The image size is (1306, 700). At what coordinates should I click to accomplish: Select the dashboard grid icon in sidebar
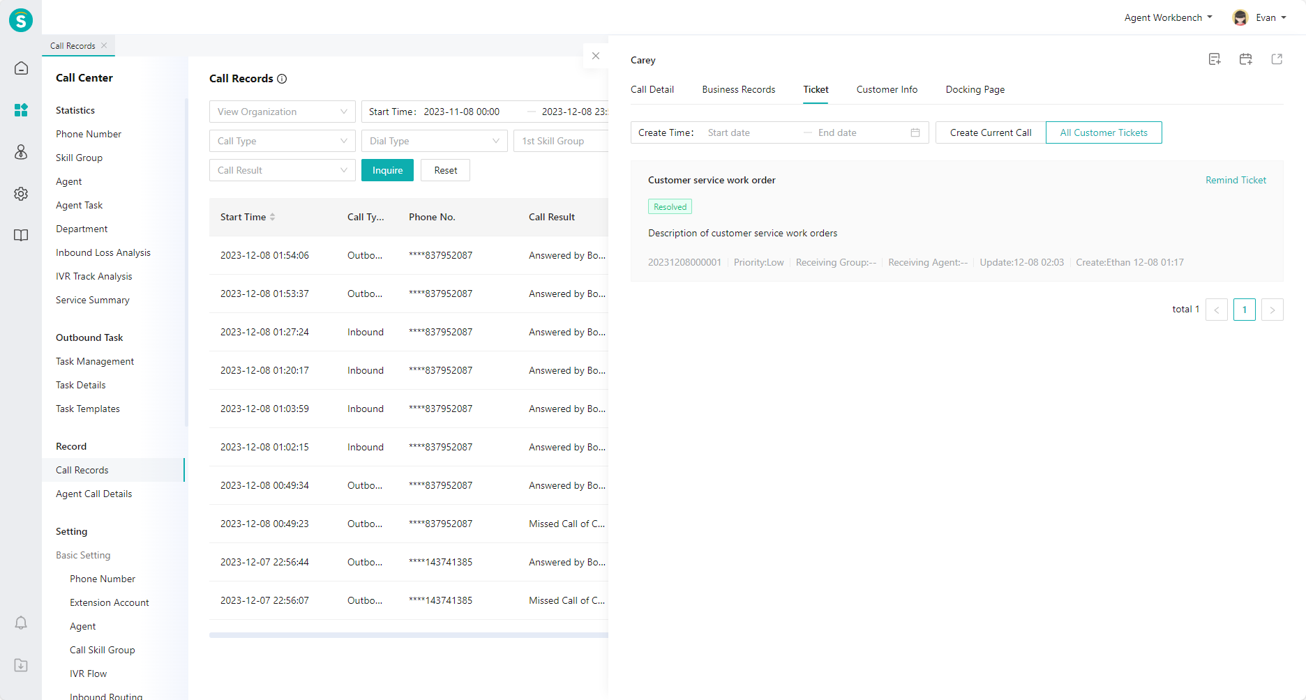click(x=21, y=110)
